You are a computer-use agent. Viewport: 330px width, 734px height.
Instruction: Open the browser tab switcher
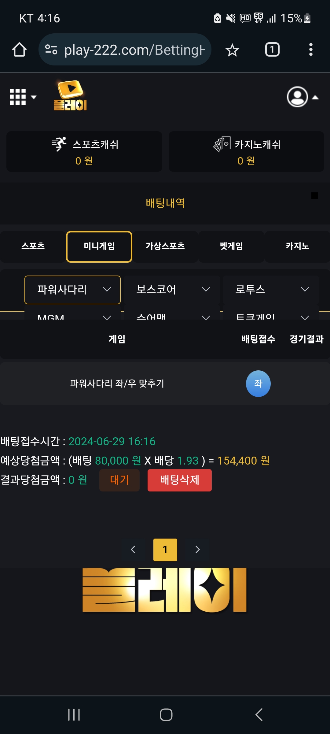point(272,50)
